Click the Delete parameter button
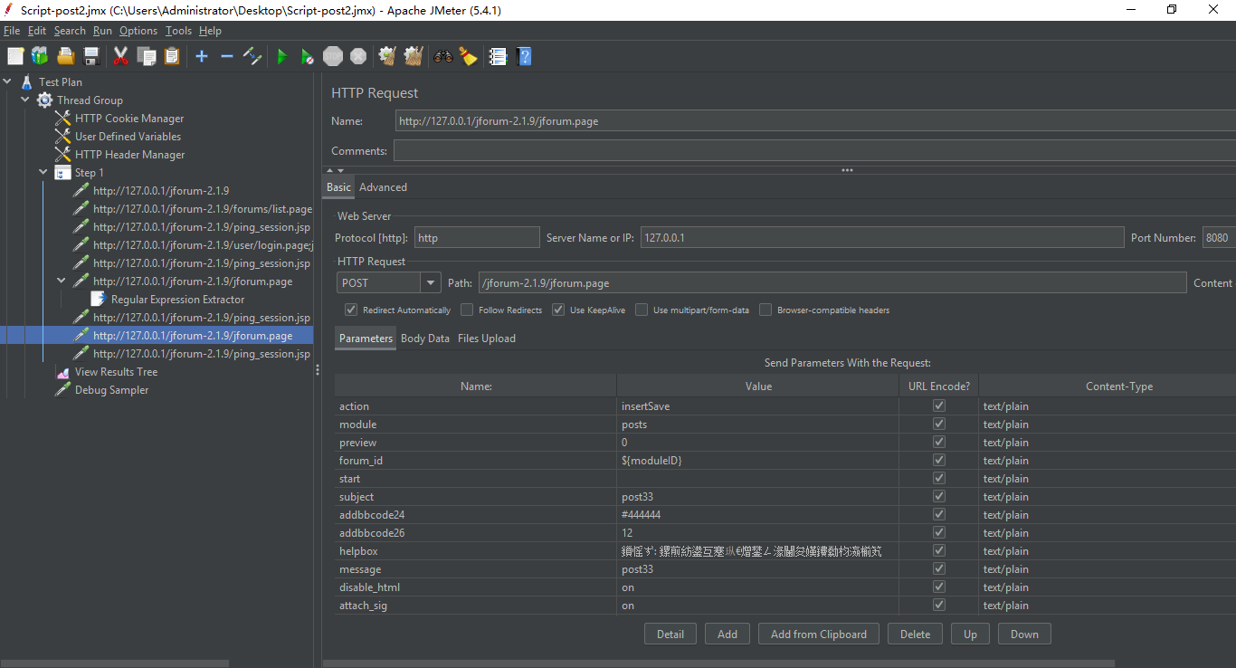Screen dimensions: 1236x668 coord(915,635)
